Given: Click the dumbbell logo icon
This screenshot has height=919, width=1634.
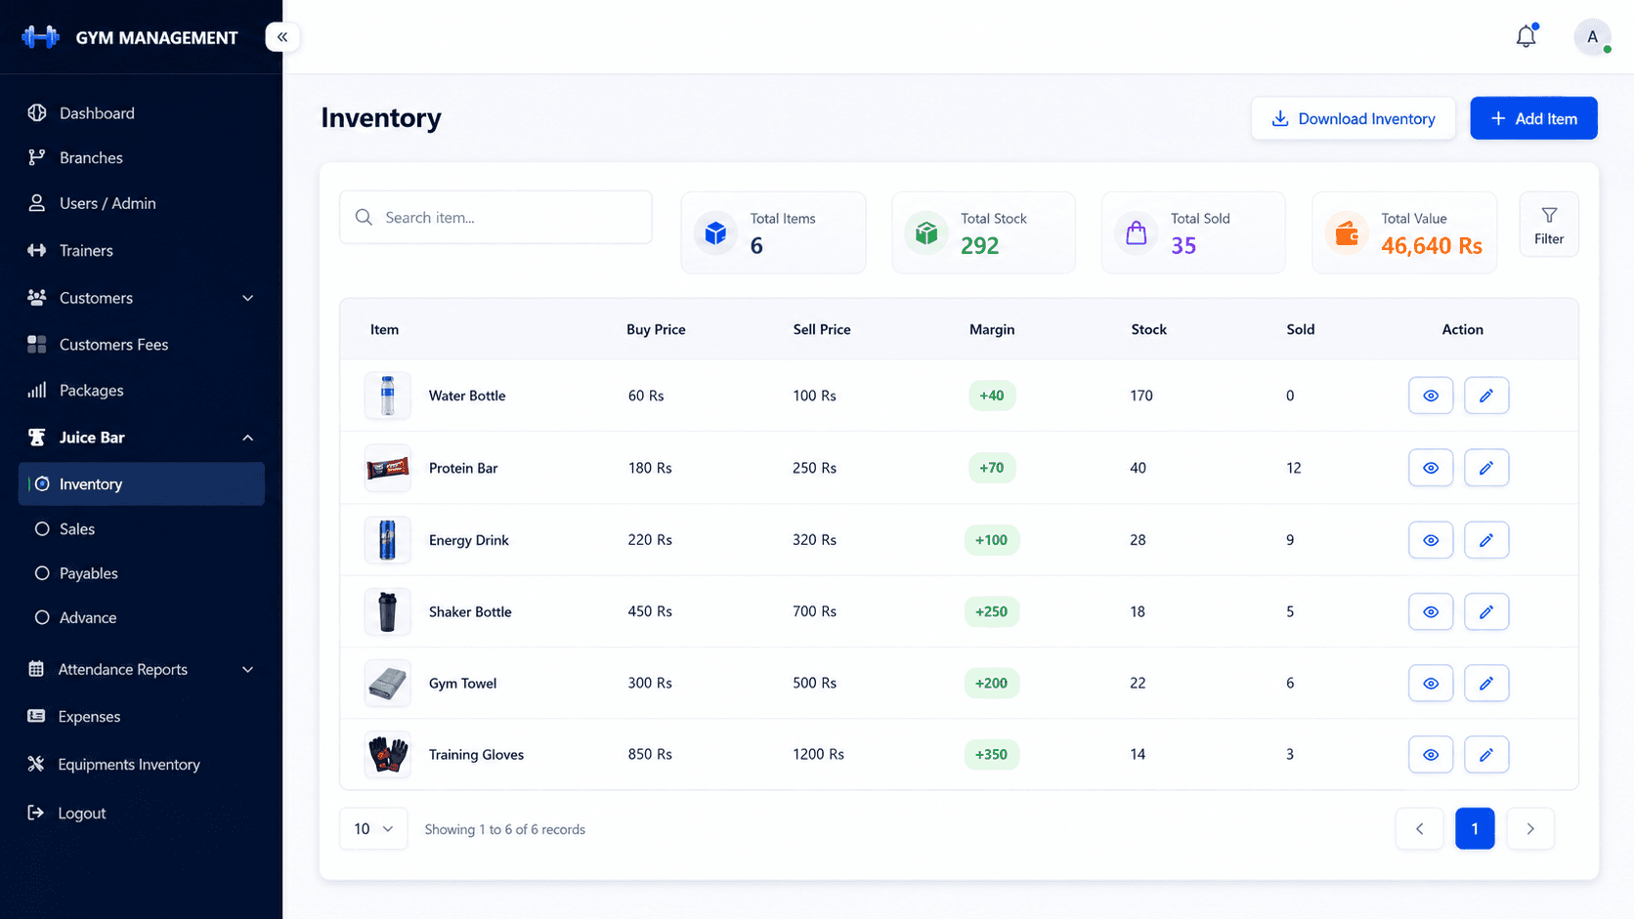Looking at the screenshot, I should tap(41, 37).
